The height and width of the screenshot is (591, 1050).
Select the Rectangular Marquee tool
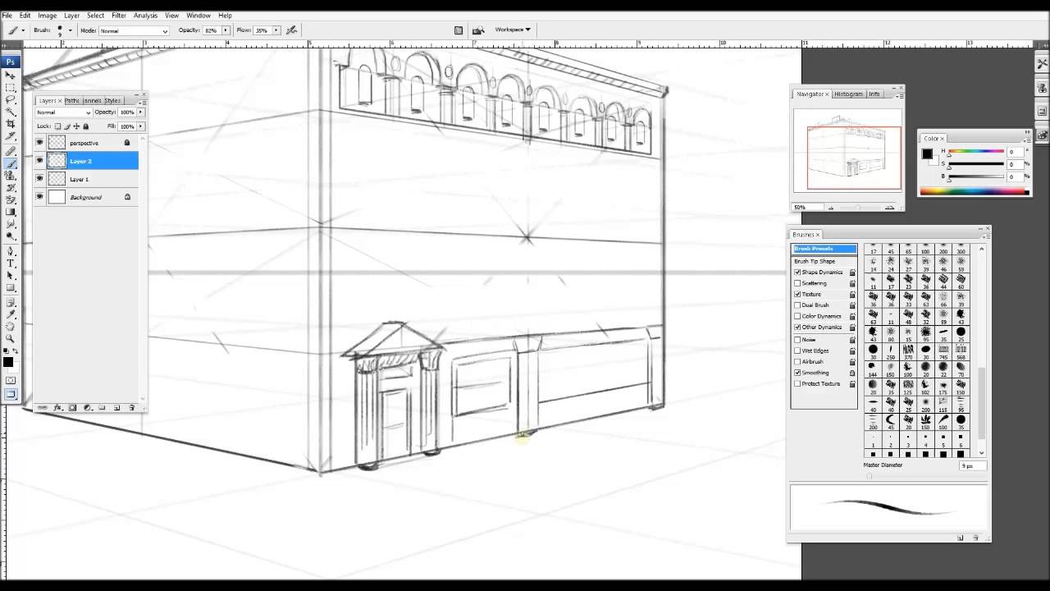pos(11,87)
